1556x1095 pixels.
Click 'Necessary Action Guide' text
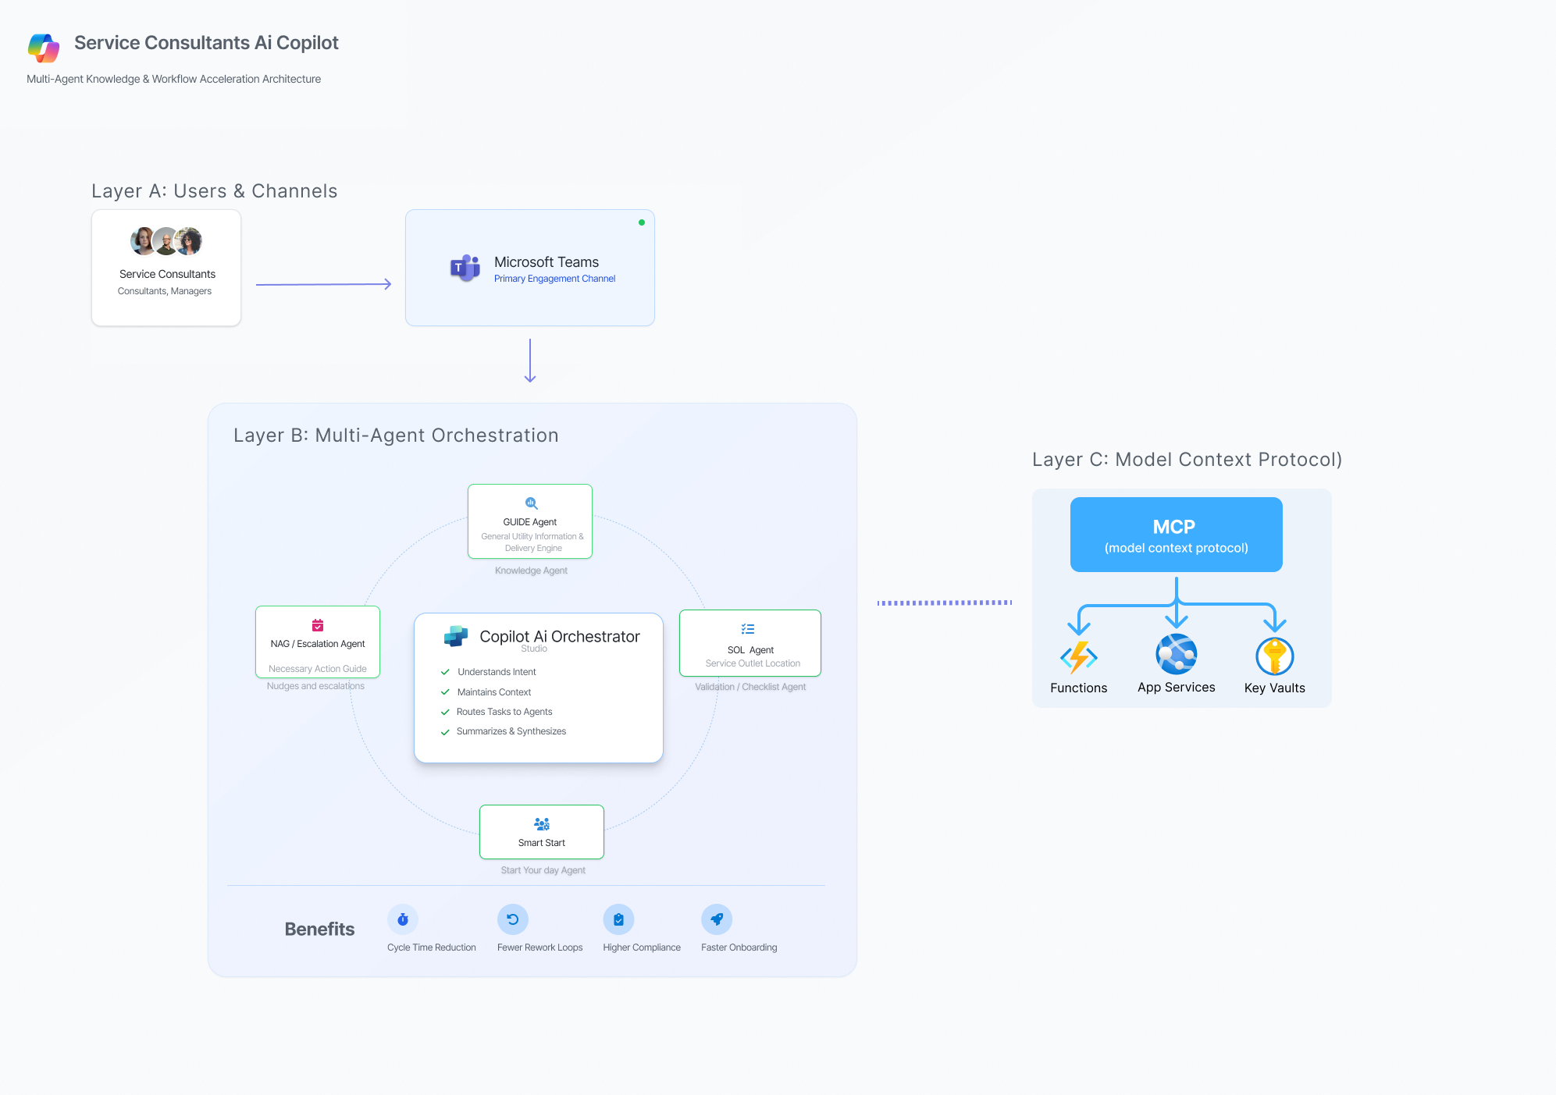tap(318, 669)
